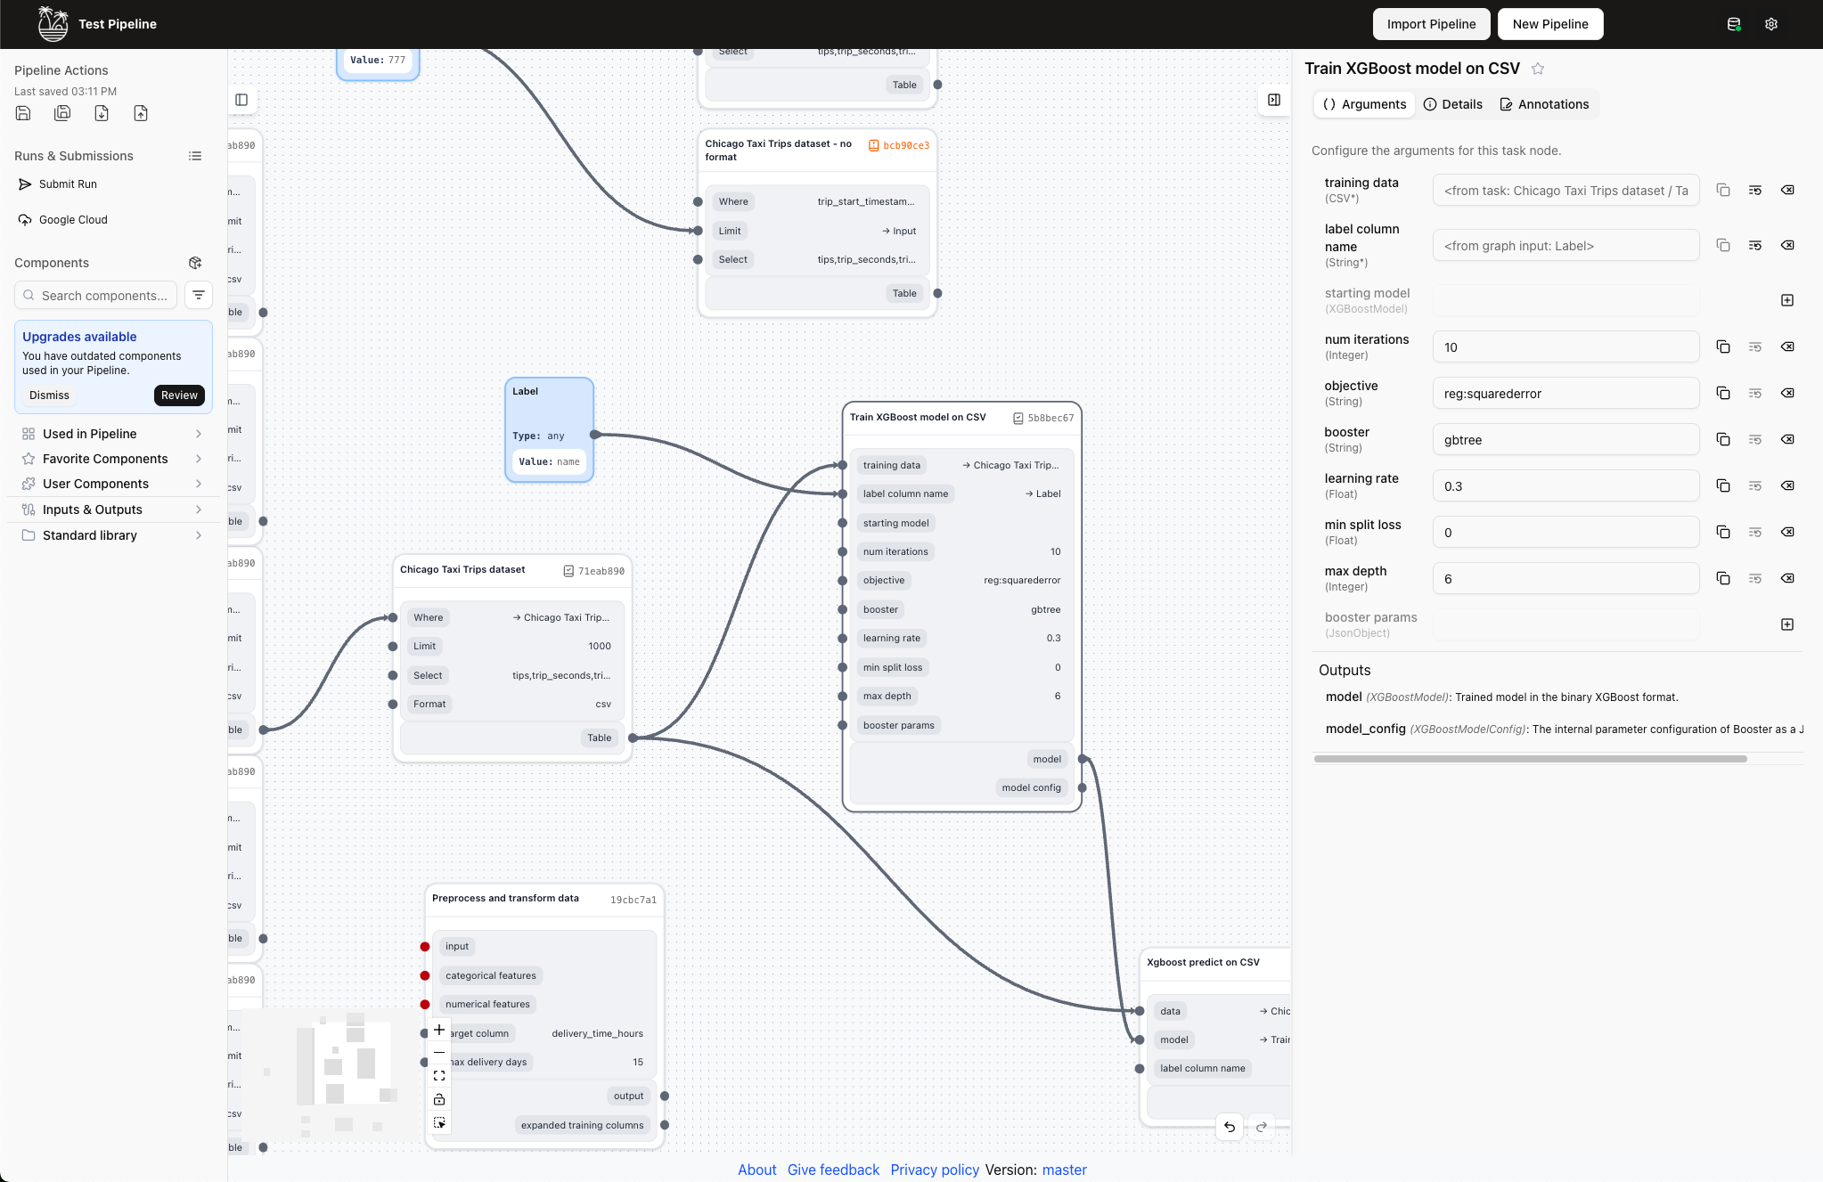
Task: Click the New Pipeline button
Action: [1549, 24]
